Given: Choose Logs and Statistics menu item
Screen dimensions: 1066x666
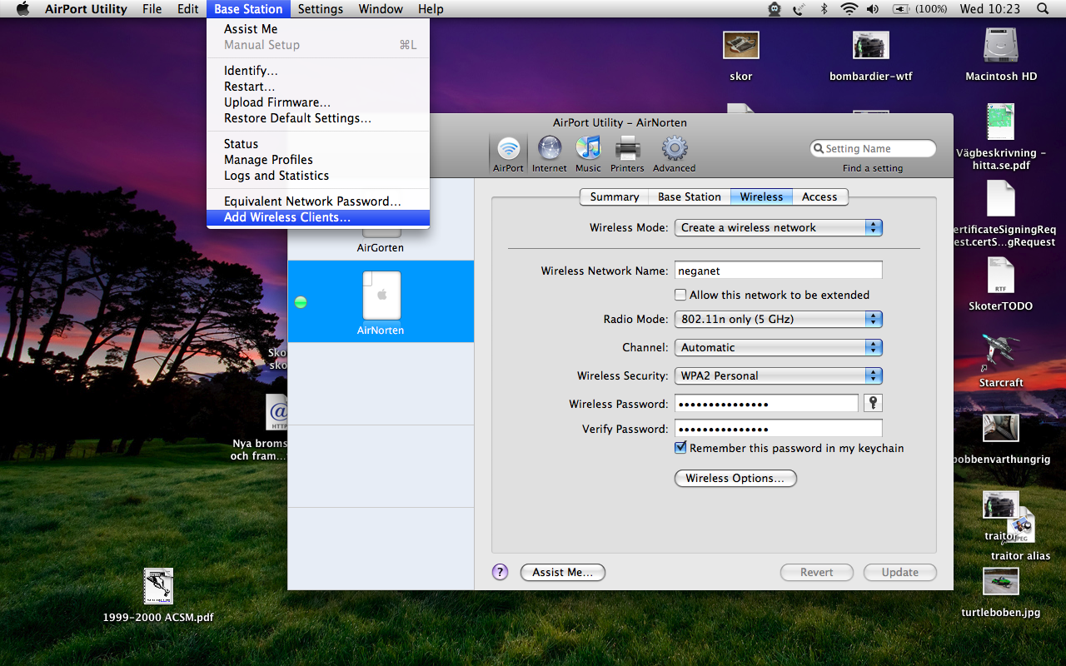Looking at the screenshot, I should pos(318,176).
